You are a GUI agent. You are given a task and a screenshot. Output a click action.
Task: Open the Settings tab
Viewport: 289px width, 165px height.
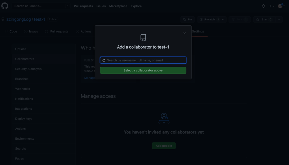click(x=198, y=32)
